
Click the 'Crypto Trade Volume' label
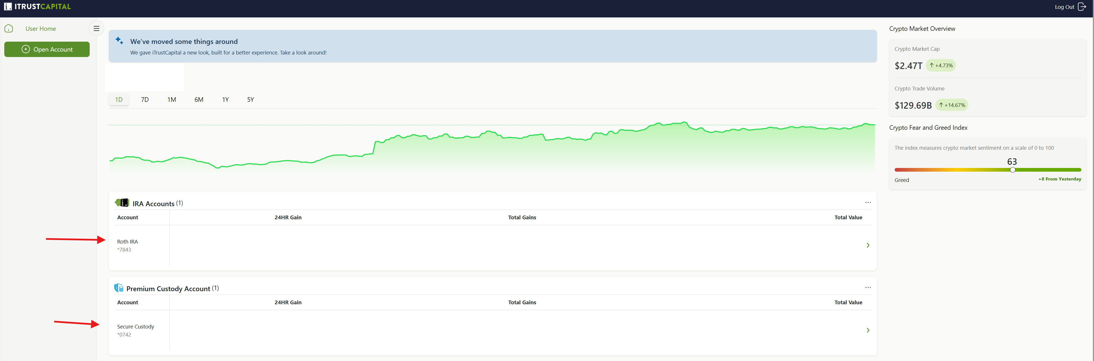click(920, 89)
